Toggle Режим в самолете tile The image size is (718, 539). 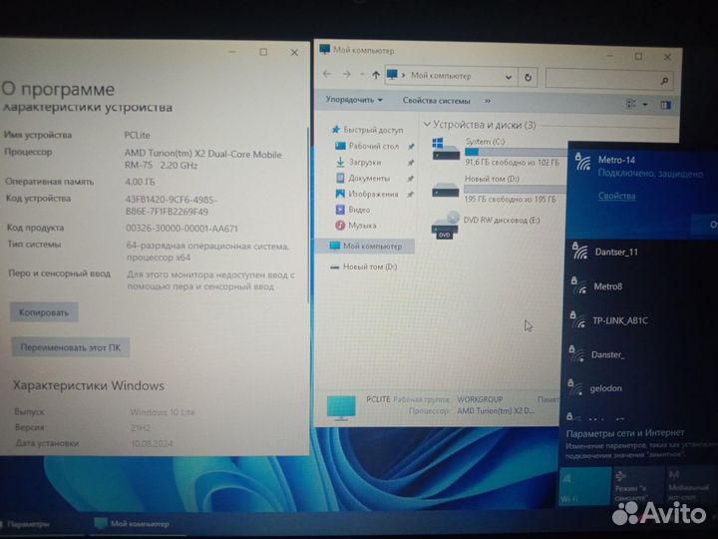tap(637, 486)
